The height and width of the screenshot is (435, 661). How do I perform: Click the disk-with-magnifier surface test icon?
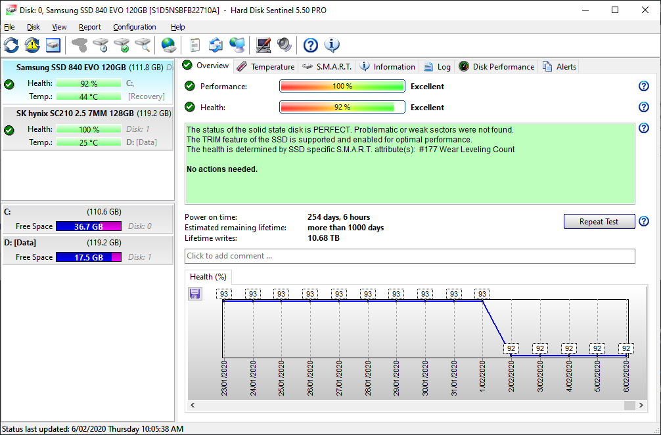point(143,45)
